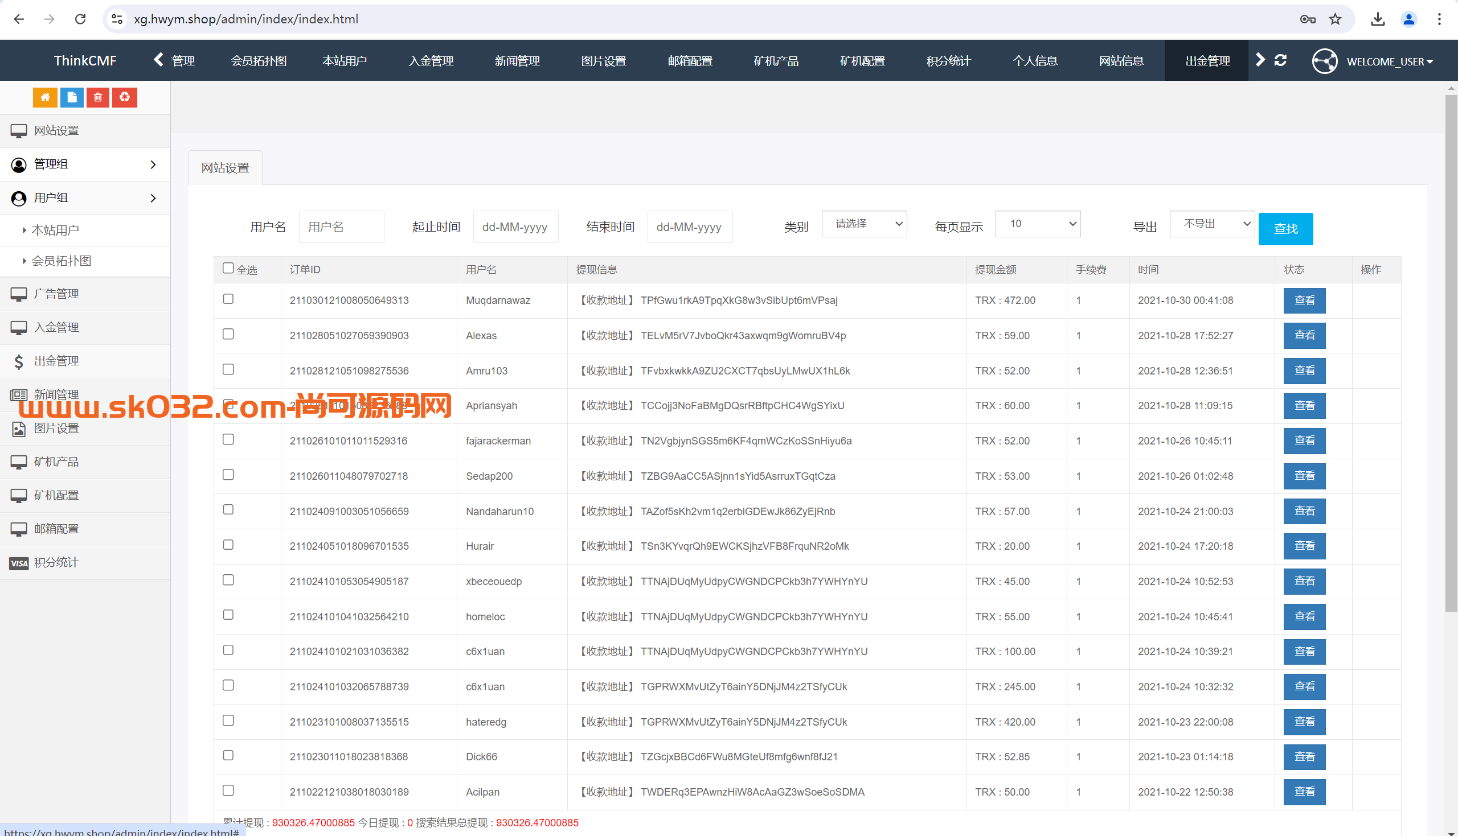Screen dimensions: 1458x836
Task: Click the user avatar circle icon
Action: pos(1325,61)
